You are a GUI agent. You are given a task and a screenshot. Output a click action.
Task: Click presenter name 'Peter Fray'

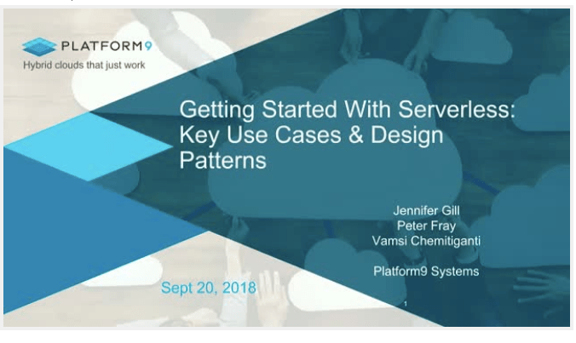coord(426,226)
